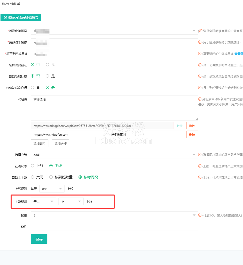Click the info icon beside 获客助手名称 hint

click(x=200, y=42)
